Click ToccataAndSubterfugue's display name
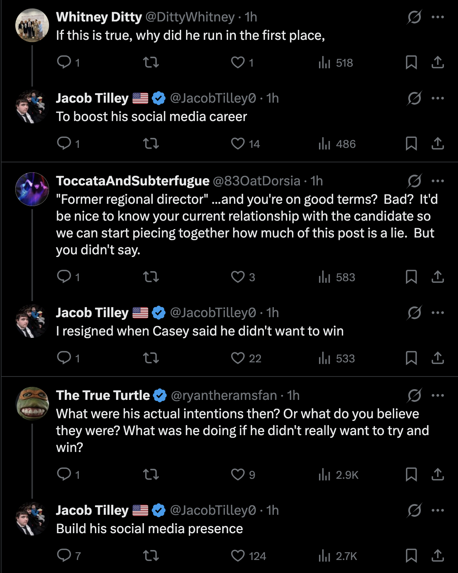The image size is (458, 573). [132, 181]
